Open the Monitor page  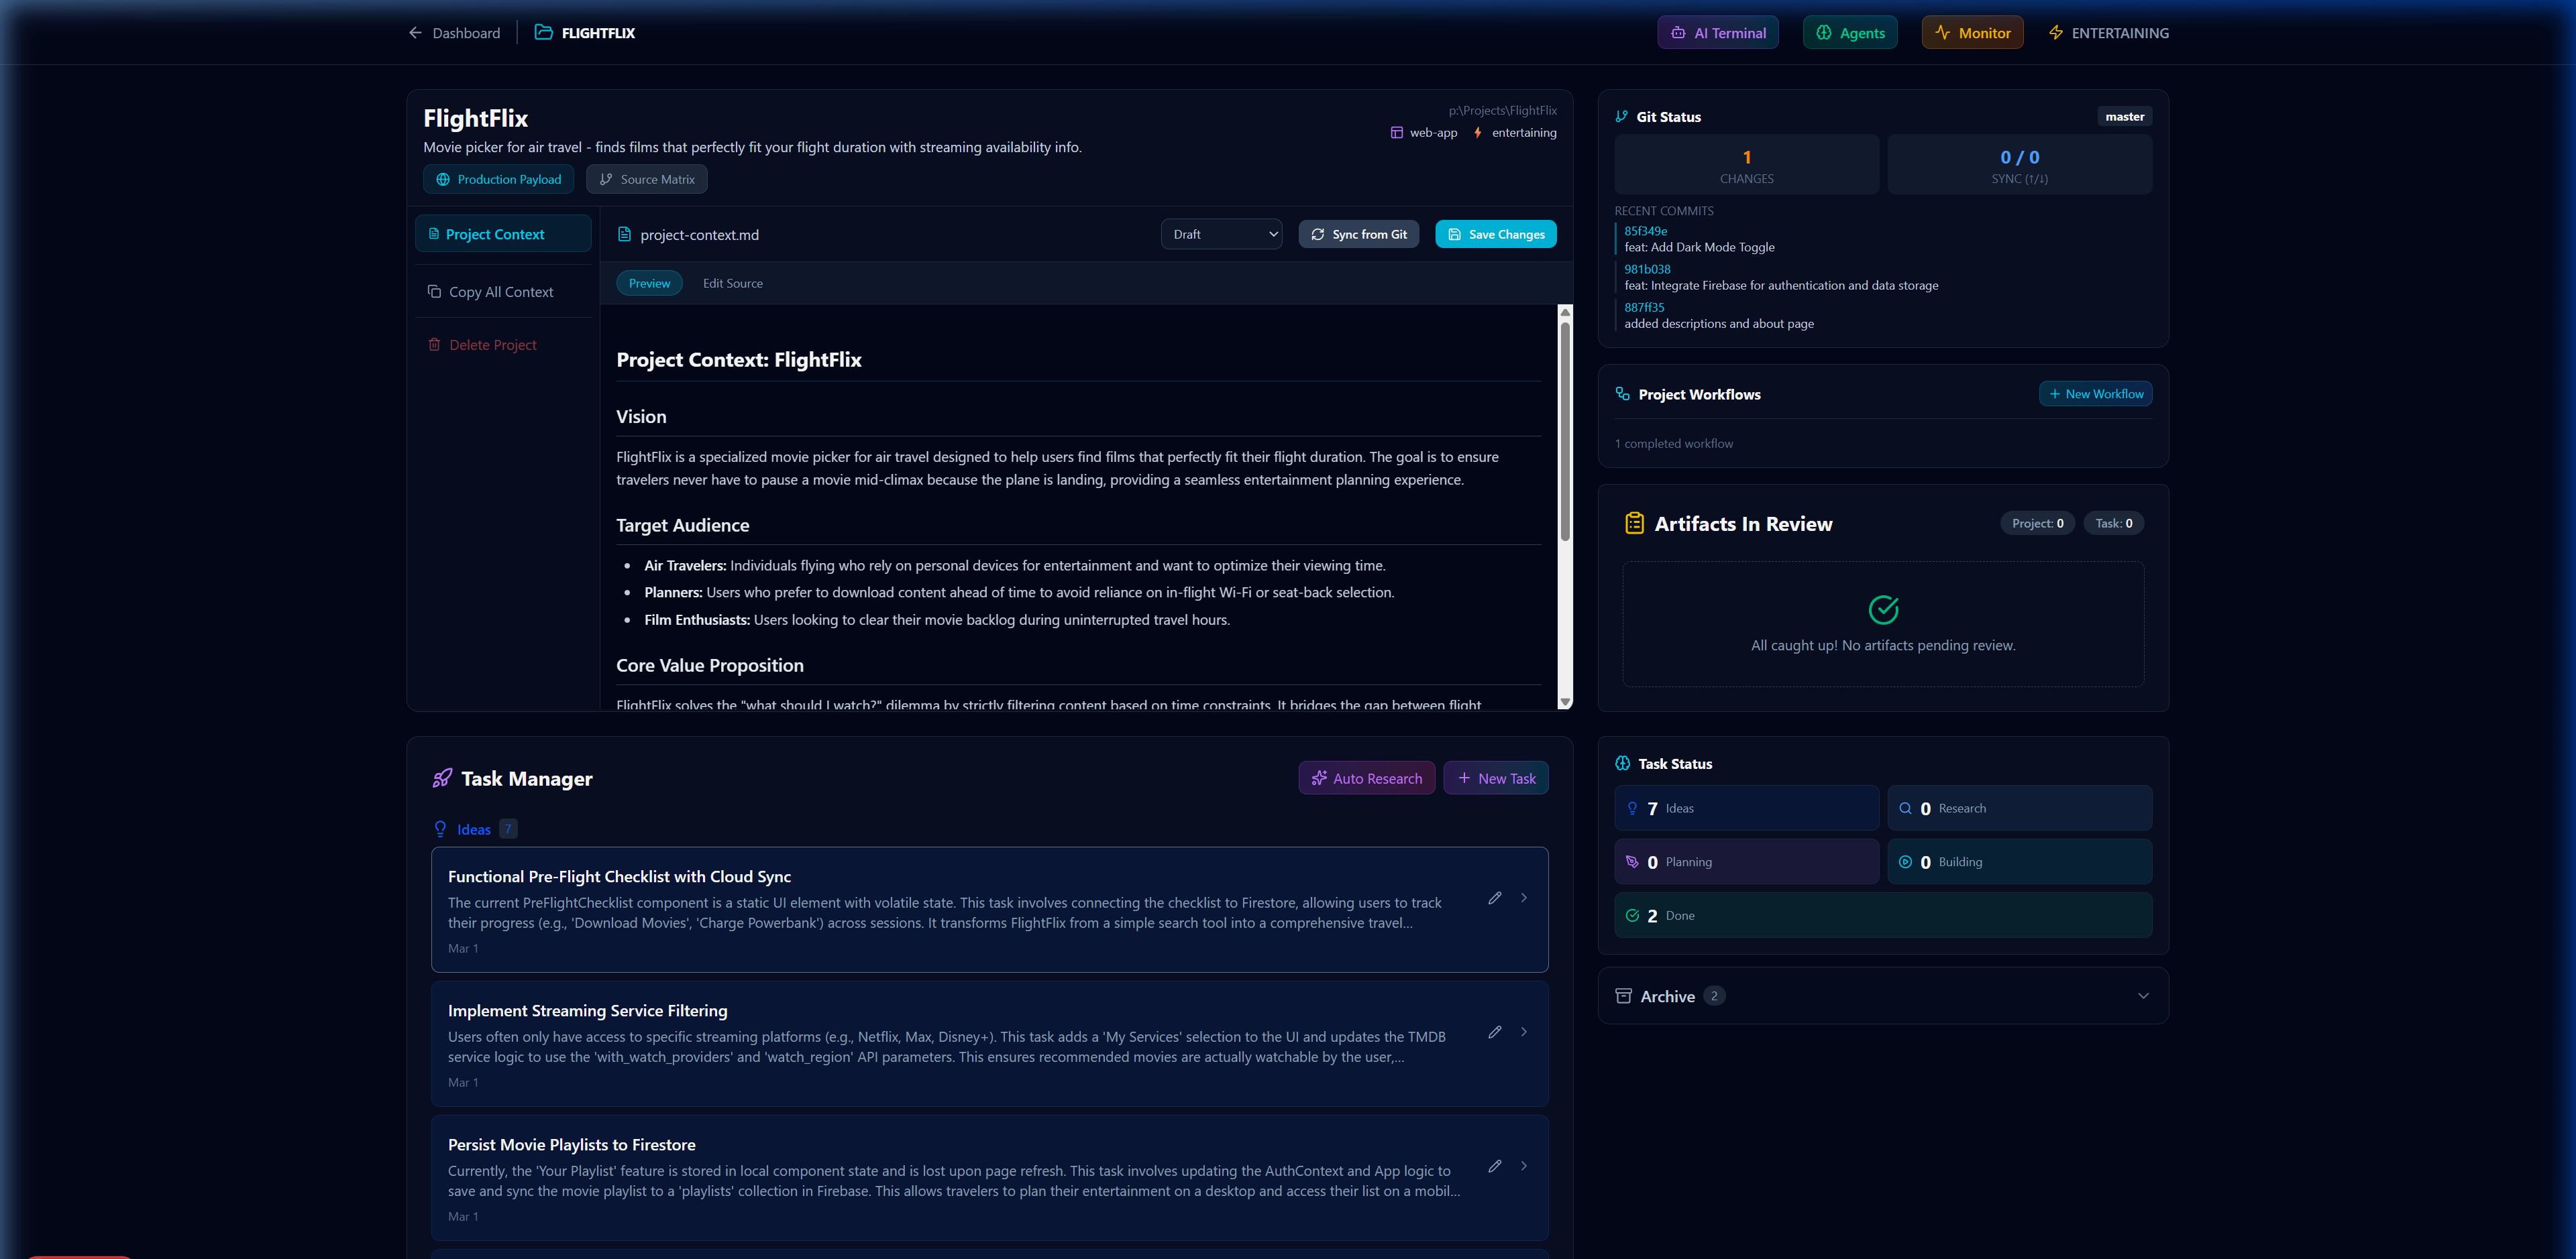1972,33
